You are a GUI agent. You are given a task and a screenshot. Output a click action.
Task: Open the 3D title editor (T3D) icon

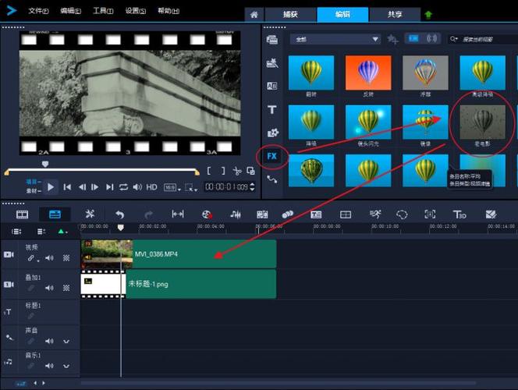pyautogui.click(x=459, y=214)
